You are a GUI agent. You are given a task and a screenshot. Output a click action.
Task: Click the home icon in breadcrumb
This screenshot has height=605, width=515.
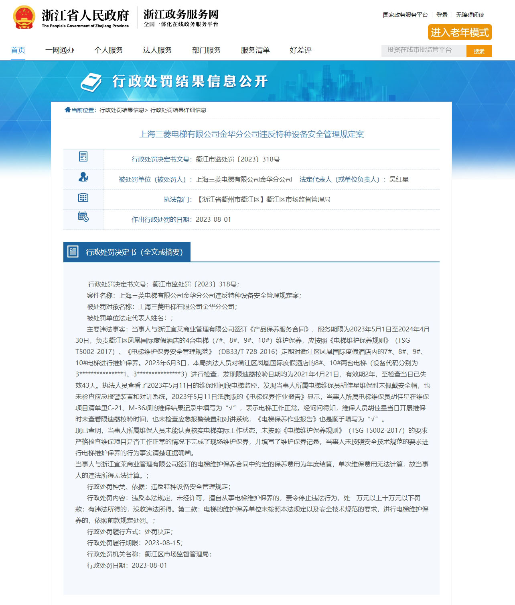[67, 110]
